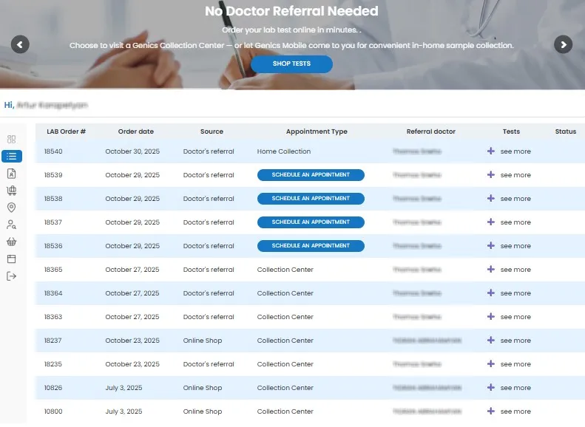Go to previous banner slide

(20, 44)
